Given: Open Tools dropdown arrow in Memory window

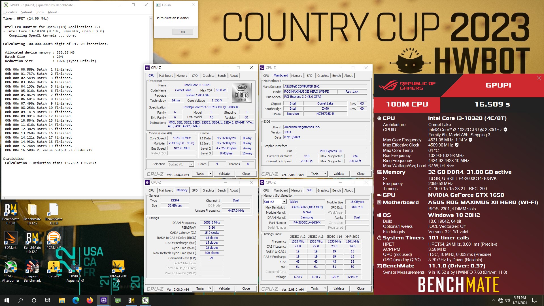Looking at the screenshot, I should [x=210, y=288].
